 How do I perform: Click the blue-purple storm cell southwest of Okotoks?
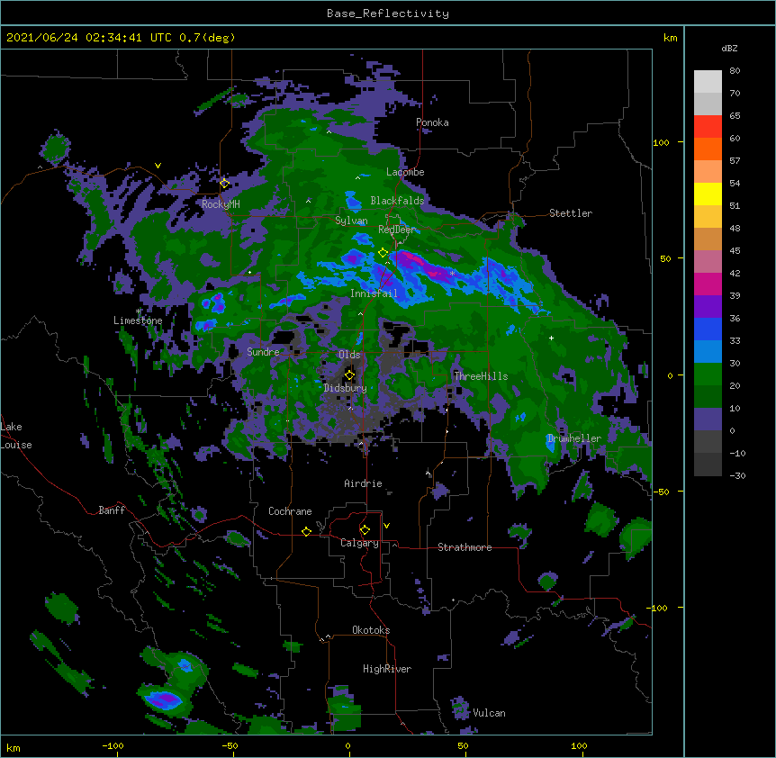click(x=163, y=699)
